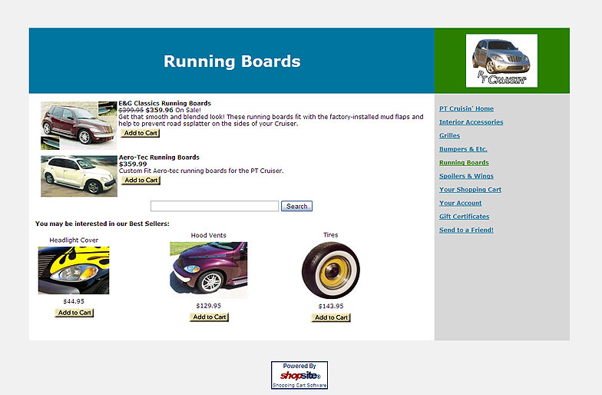Add Headlight Cover to cart

74,313
